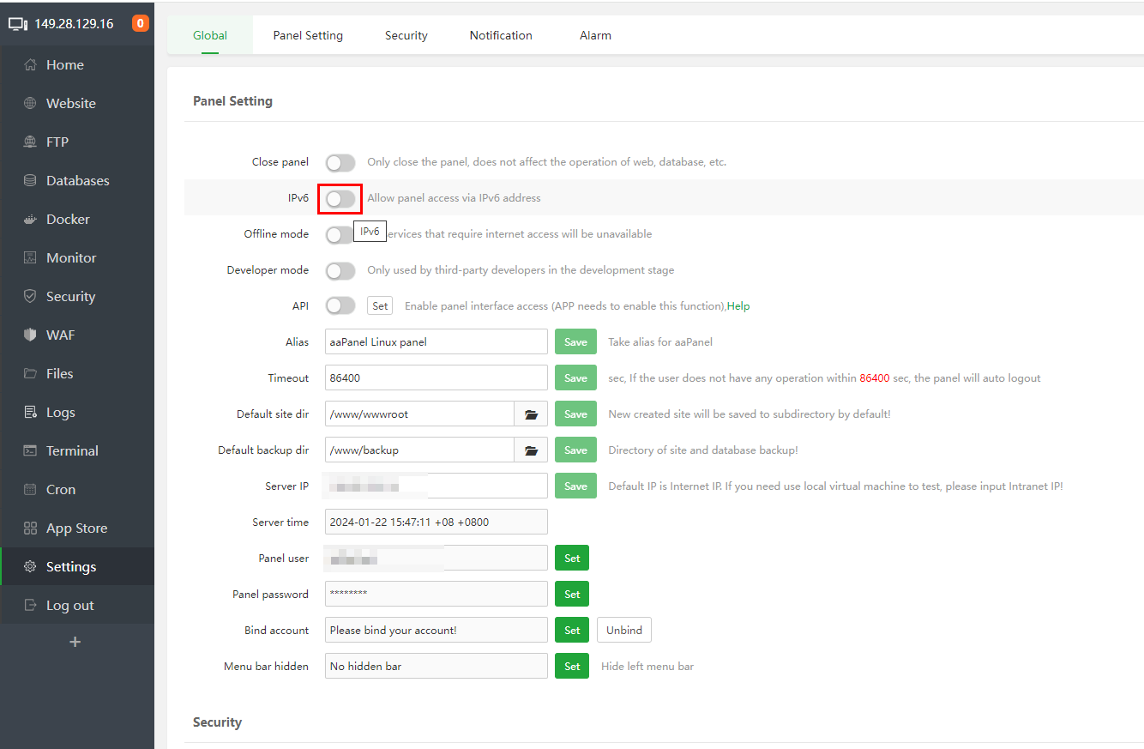
Task: Click the server address 149.28.129.16
Action: [74, 24]
